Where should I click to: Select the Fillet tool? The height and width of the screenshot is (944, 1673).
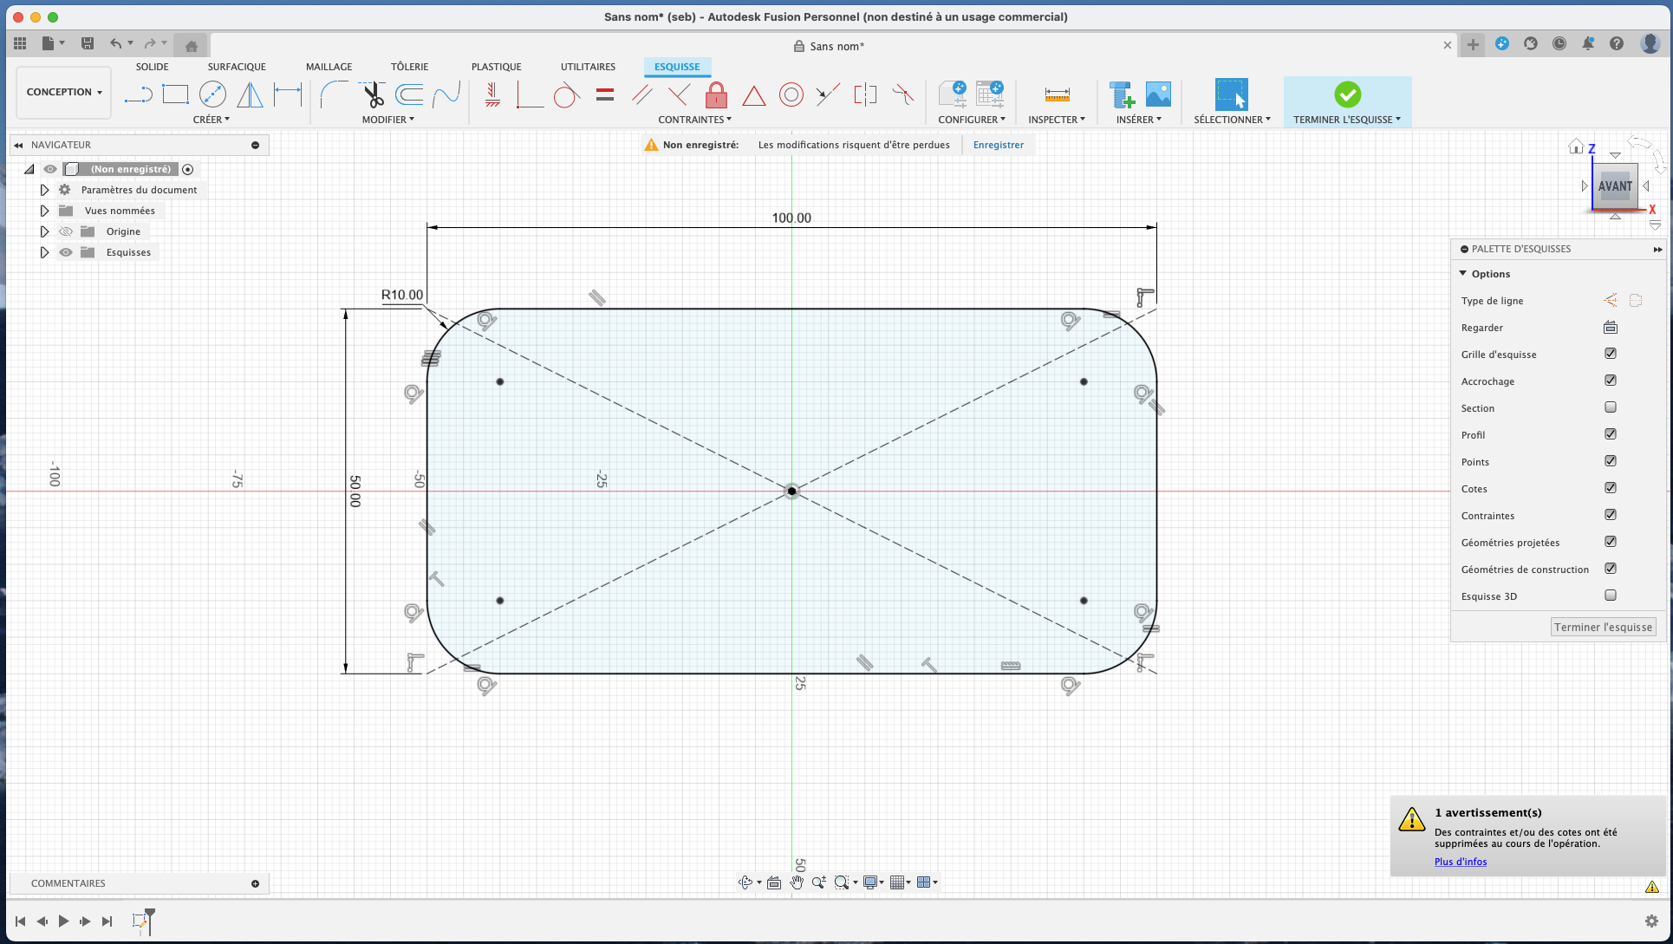tap(333, 94)
